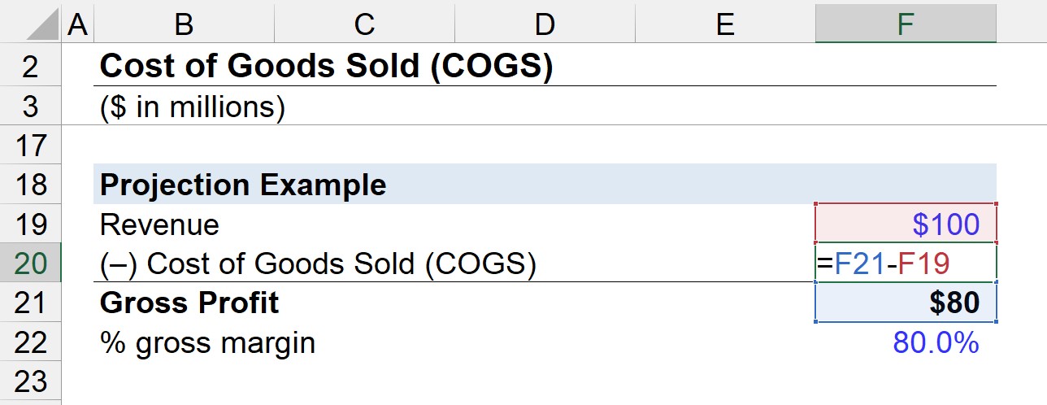Select column A header
The image size is (1047, 405).
coord(78,24)
